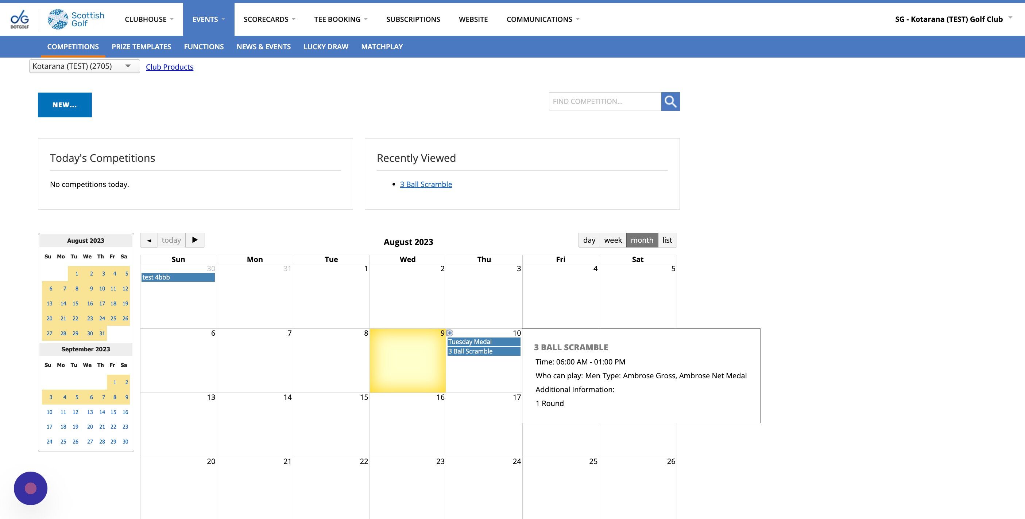Click the Scottish Golf logo
This screenshot has height=519, width=1025.
(x=76, y=19)
